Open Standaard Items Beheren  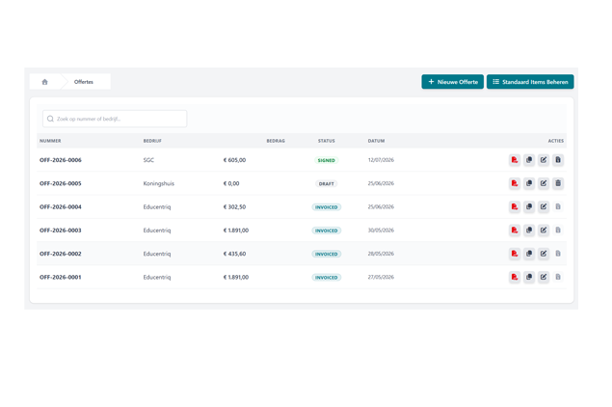[530, 82]
